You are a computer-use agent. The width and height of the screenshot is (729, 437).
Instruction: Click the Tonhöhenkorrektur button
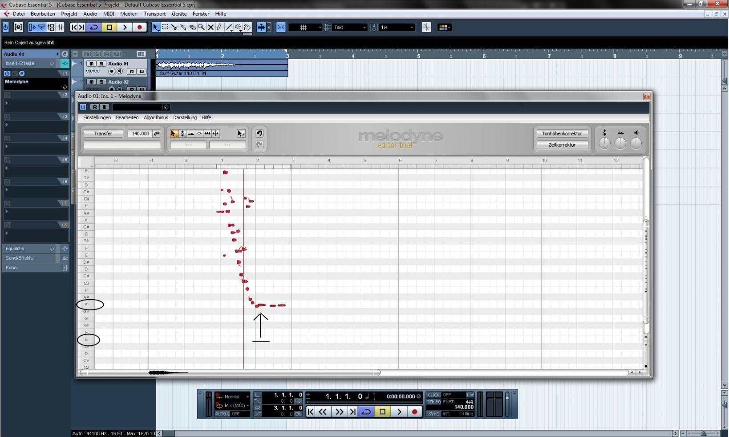click(562, 133)
